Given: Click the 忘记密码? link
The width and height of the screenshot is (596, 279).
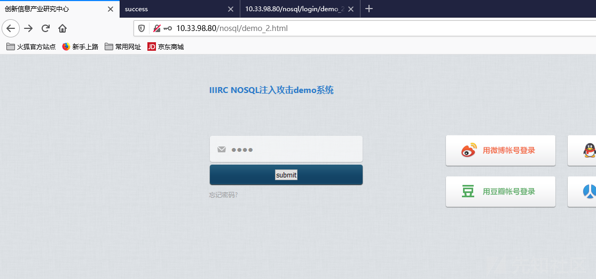Looking at the screenshot, I should tap(223, 195).
